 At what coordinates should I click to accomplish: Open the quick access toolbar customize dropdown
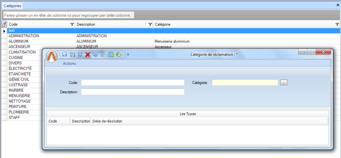pyautogui.click(x=128, y=54)
